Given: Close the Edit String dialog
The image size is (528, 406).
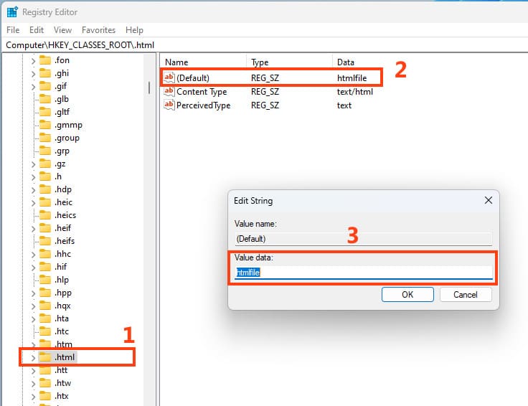Looking at the screenshot, I should [488, 201].
